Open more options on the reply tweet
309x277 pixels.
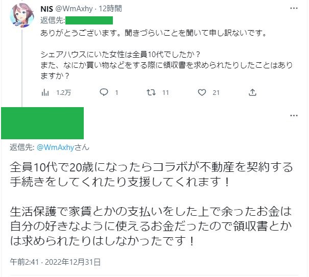pos(293,116)
